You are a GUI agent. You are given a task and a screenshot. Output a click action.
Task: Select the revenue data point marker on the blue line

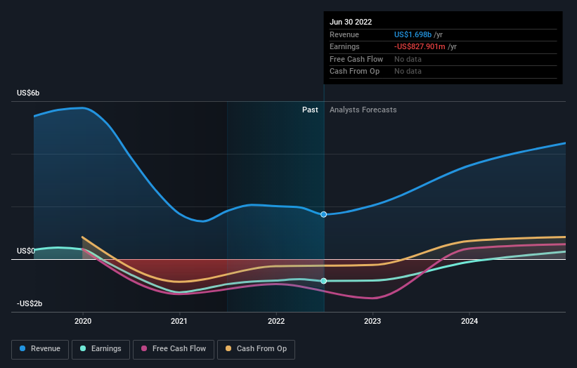pyautogui.click(x=323, y=214)
